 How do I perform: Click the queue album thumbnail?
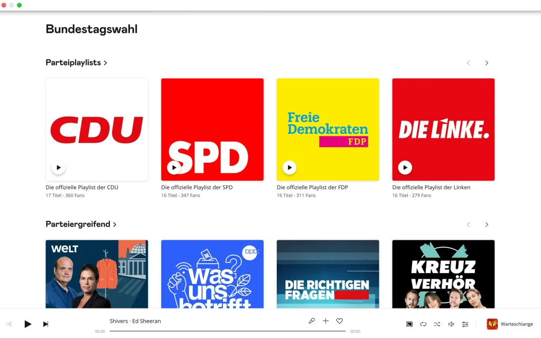pyautogui.click(x=492, y=324)
